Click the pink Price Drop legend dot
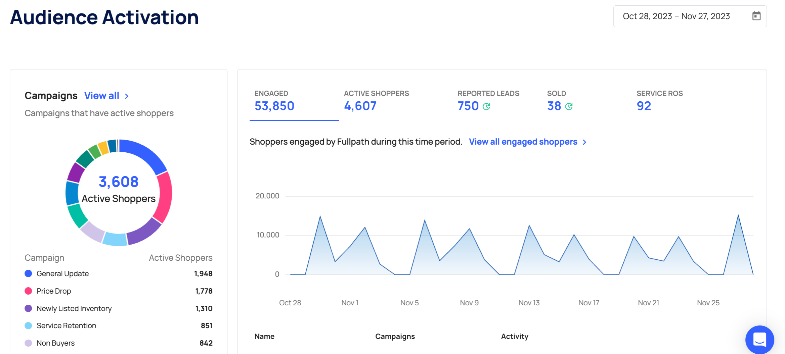785x354 pixels. click(29, 291)
